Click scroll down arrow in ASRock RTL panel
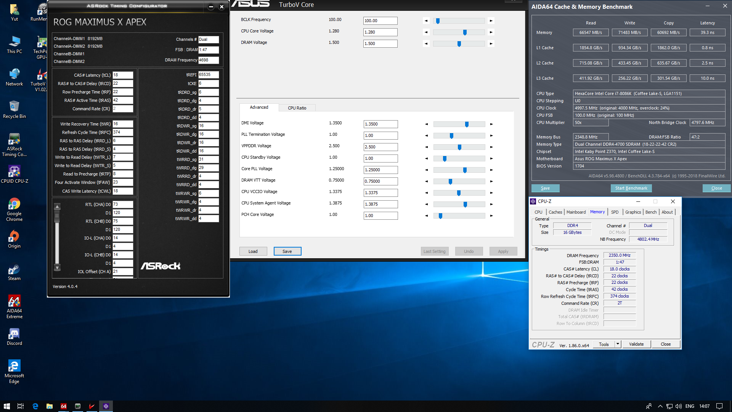 pos(57,267)
